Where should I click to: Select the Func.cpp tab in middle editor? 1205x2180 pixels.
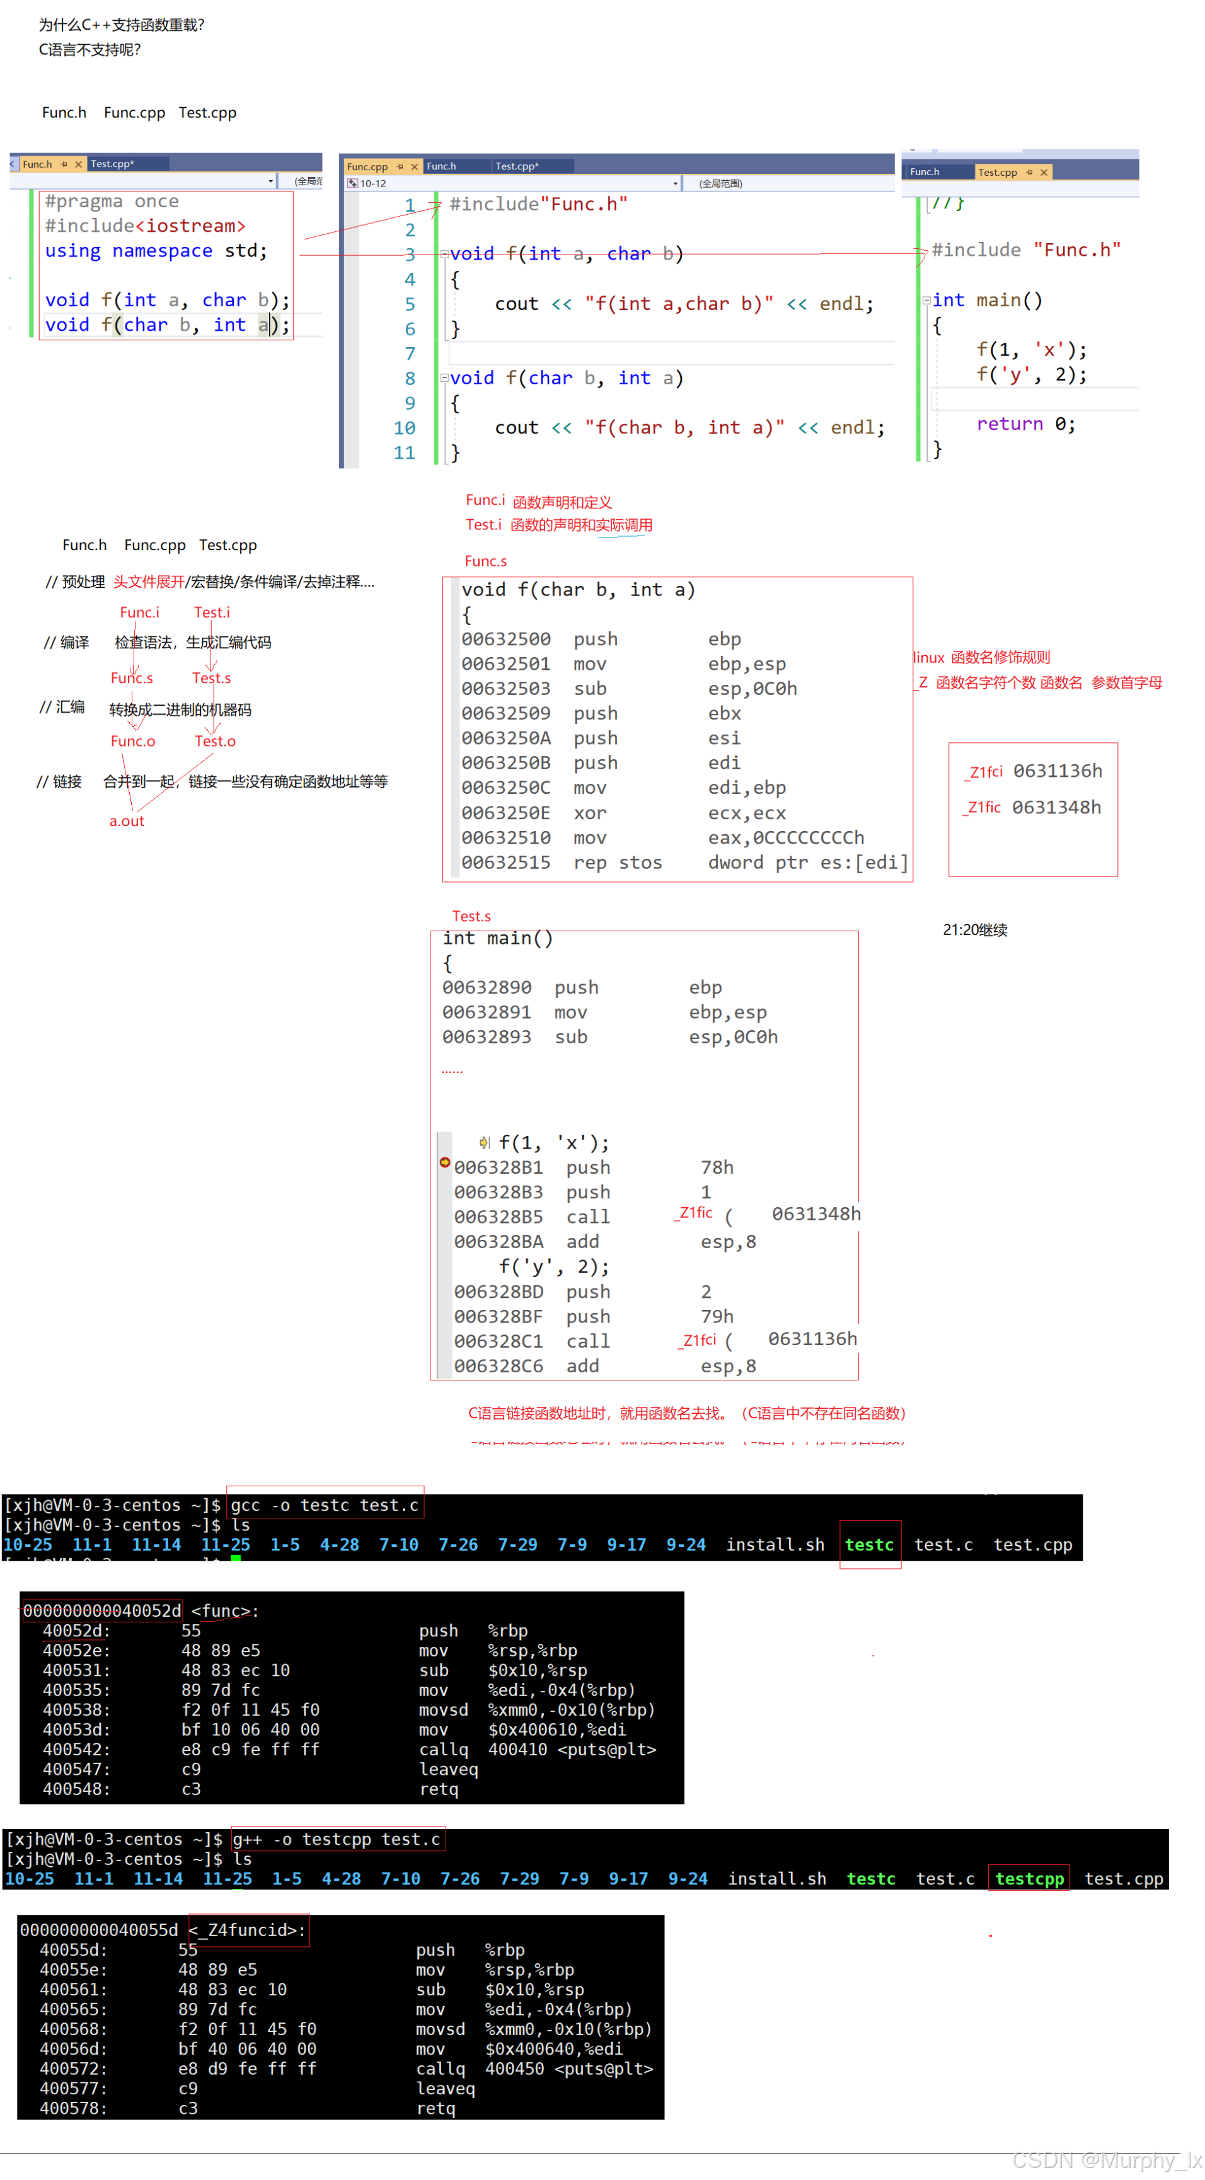tap(367, 167)
